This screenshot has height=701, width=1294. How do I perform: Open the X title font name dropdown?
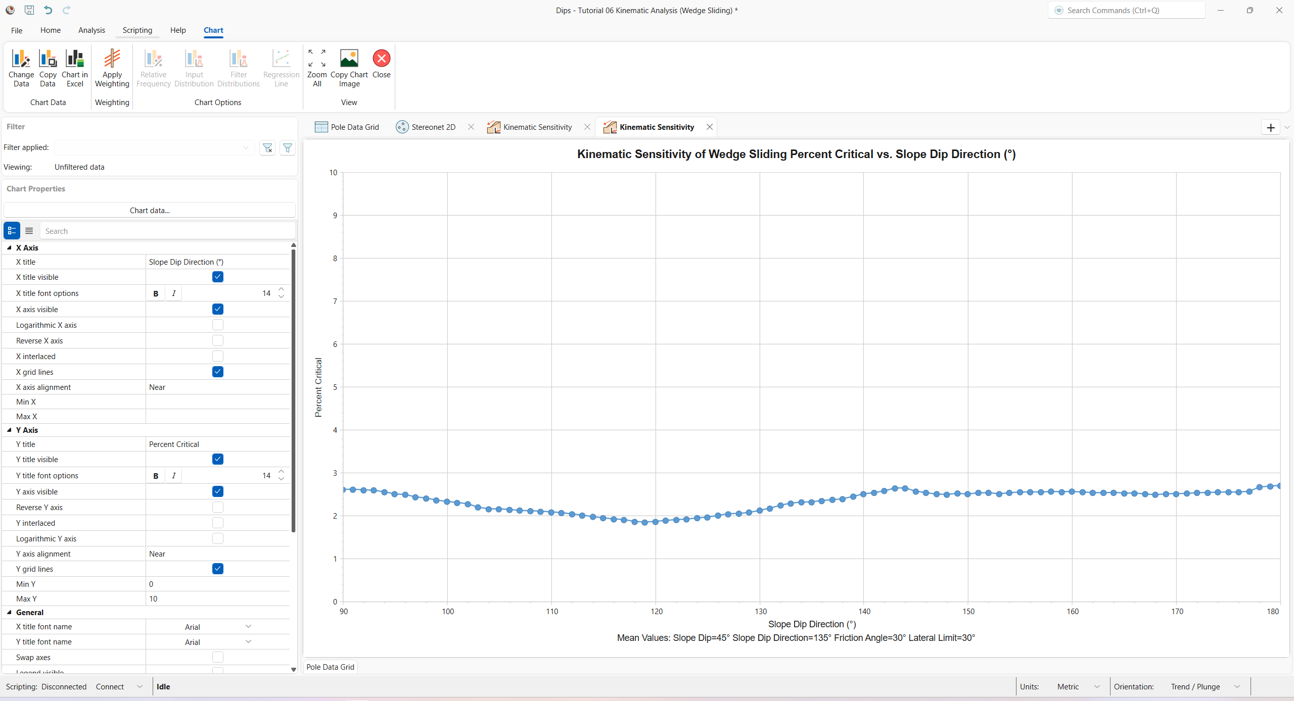pyautogui.click(x=248, y=626)
